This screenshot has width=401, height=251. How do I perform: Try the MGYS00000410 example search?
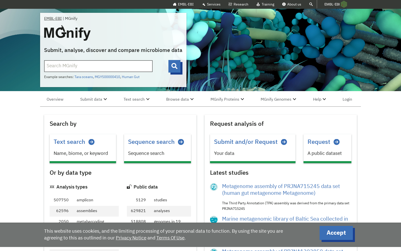[x=107, y=77]
